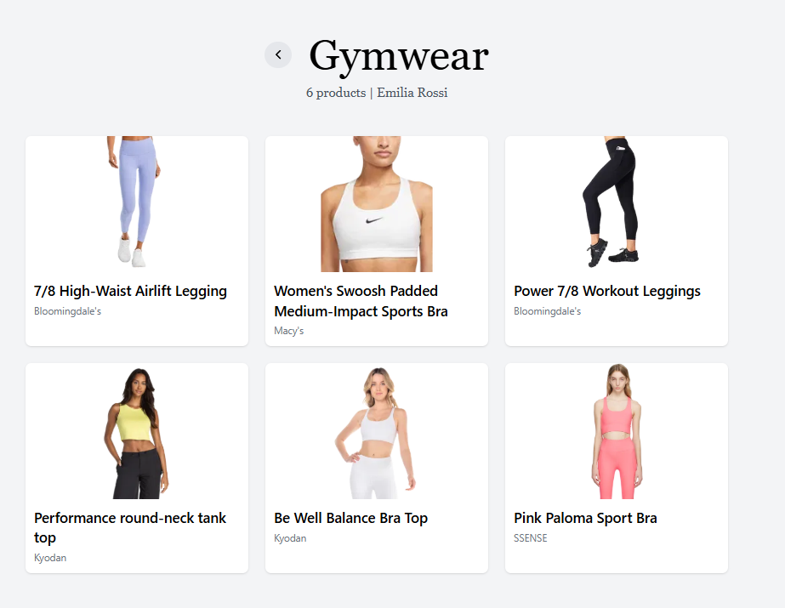Click the Power 7/8 Workout Leggings title
Image resolution: width=785 pixels, height=608 pixels.
(606, 291)
